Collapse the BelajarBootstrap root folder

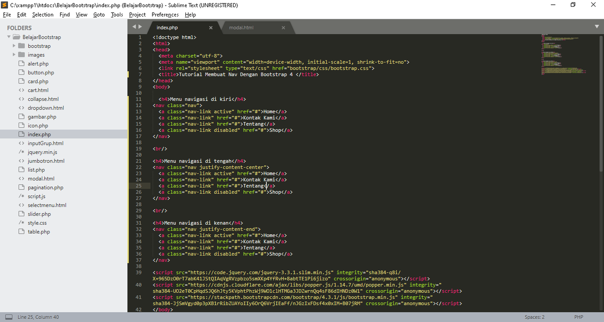(x=8, y=37)
